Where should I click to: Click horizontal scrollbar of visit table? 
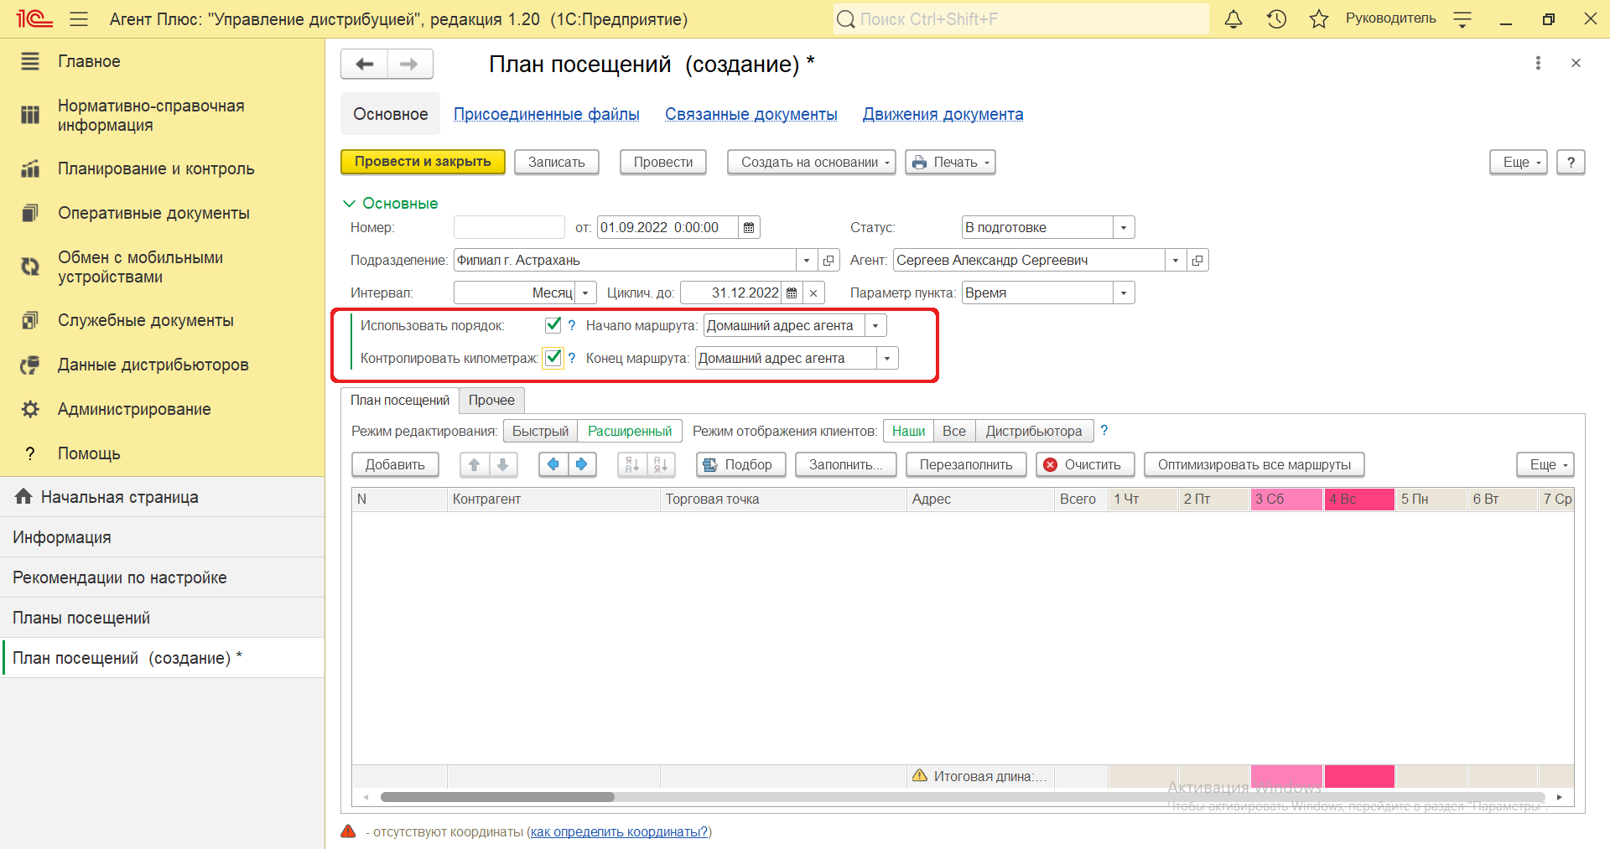pos(497,797)
